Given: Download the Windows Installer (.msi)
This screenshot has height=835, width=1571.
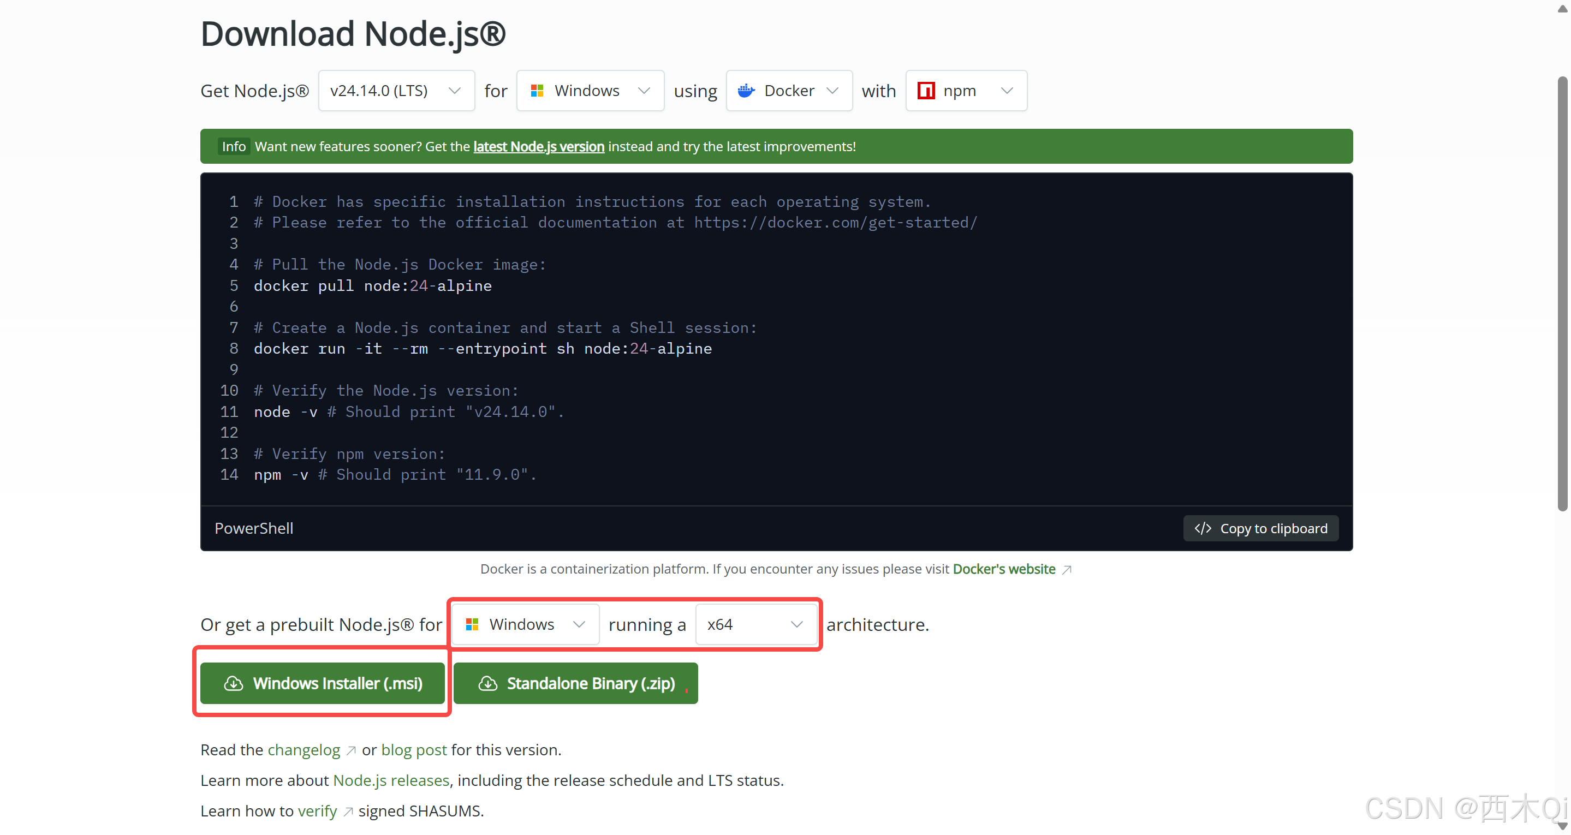Looking at the screenshot, I should coord(322,684).
